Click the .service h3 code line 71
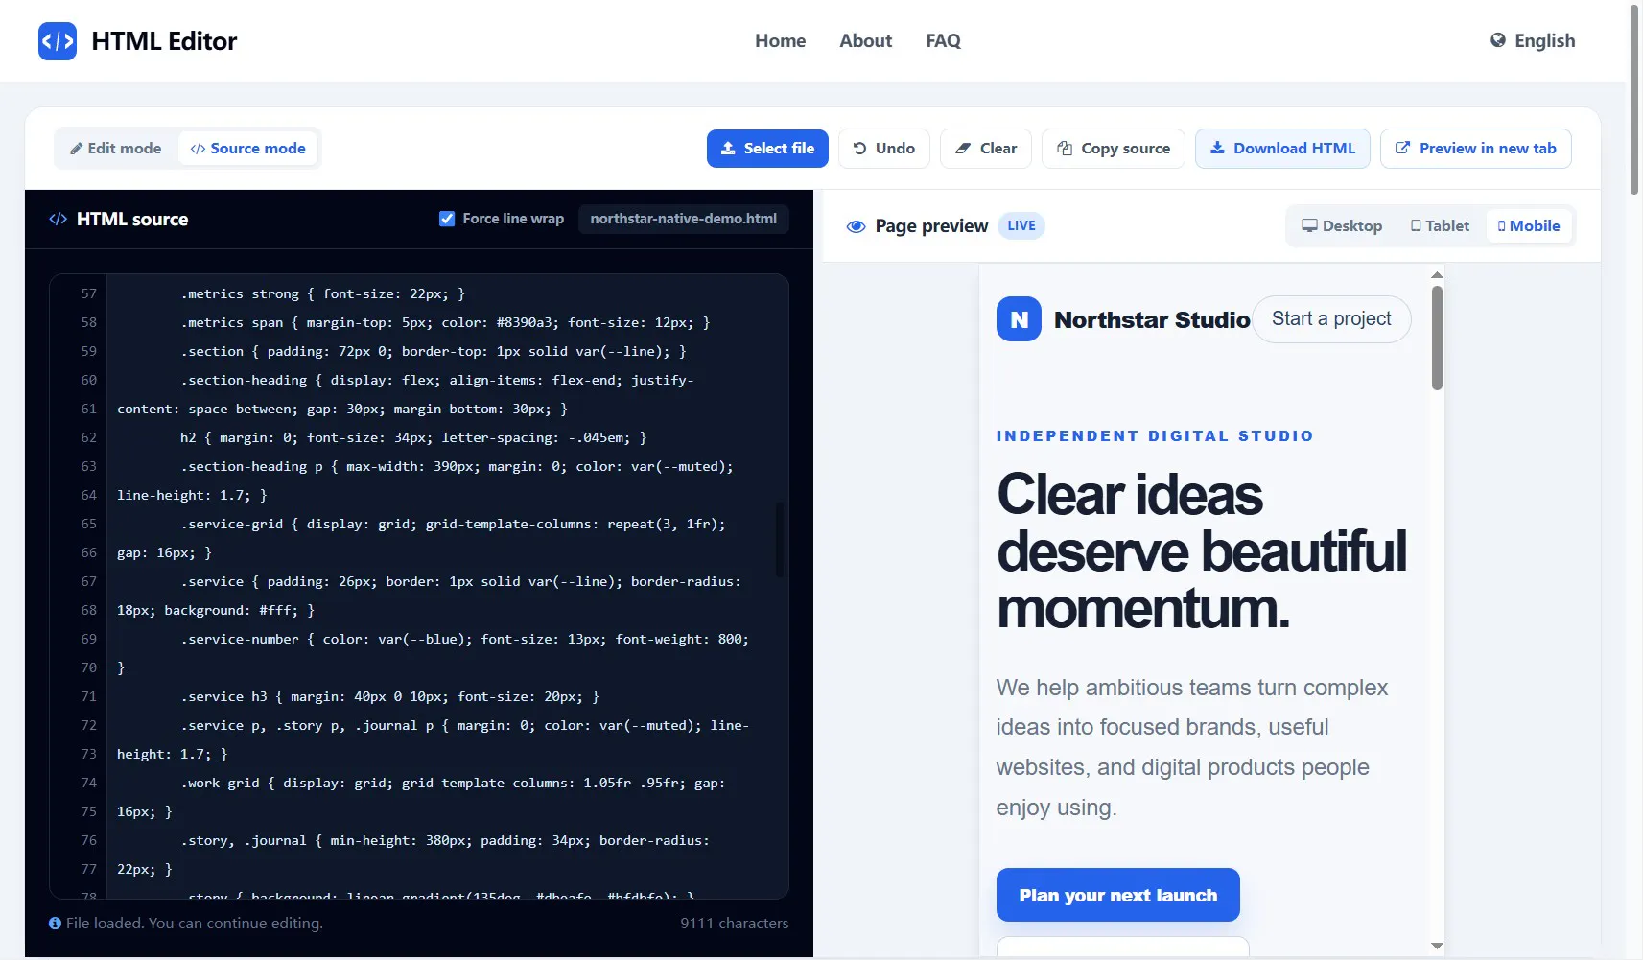 pos(389,697)
